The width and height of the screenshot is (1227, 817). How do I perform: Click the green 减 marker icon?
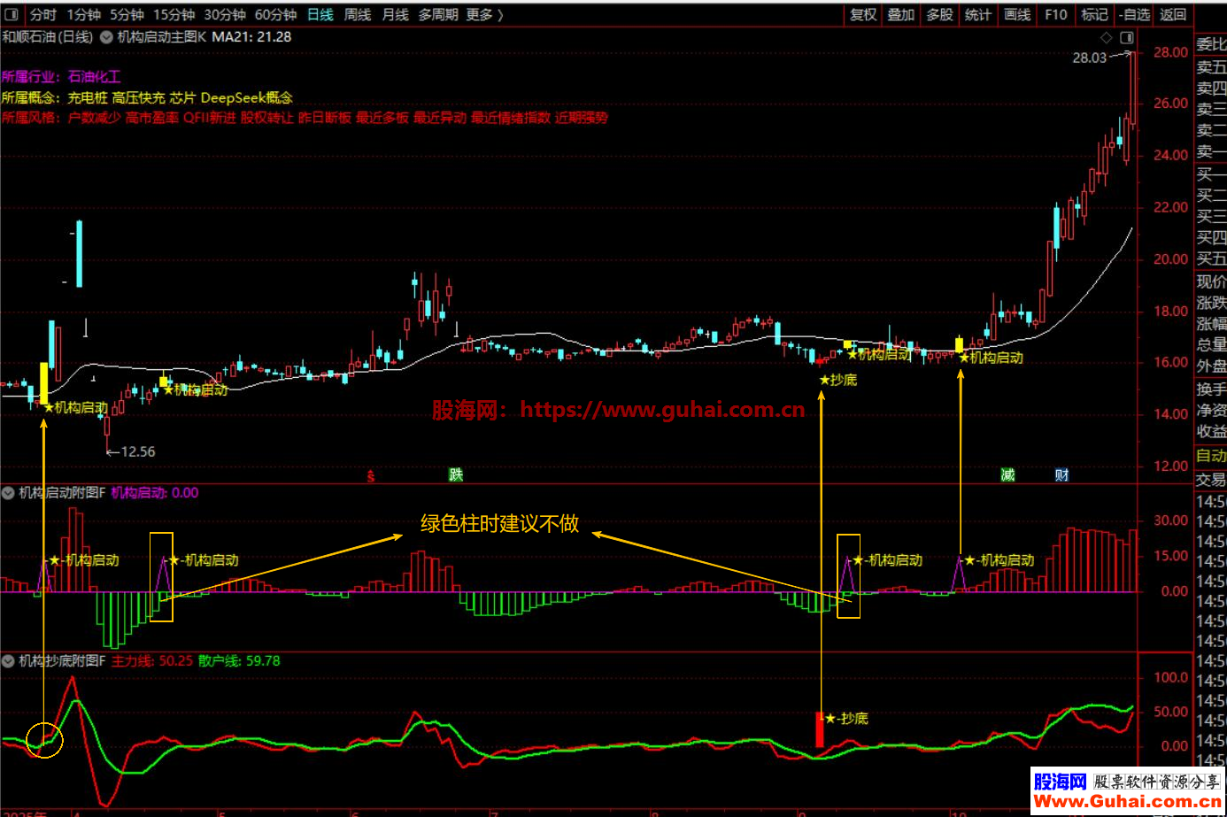point(1007,475)
